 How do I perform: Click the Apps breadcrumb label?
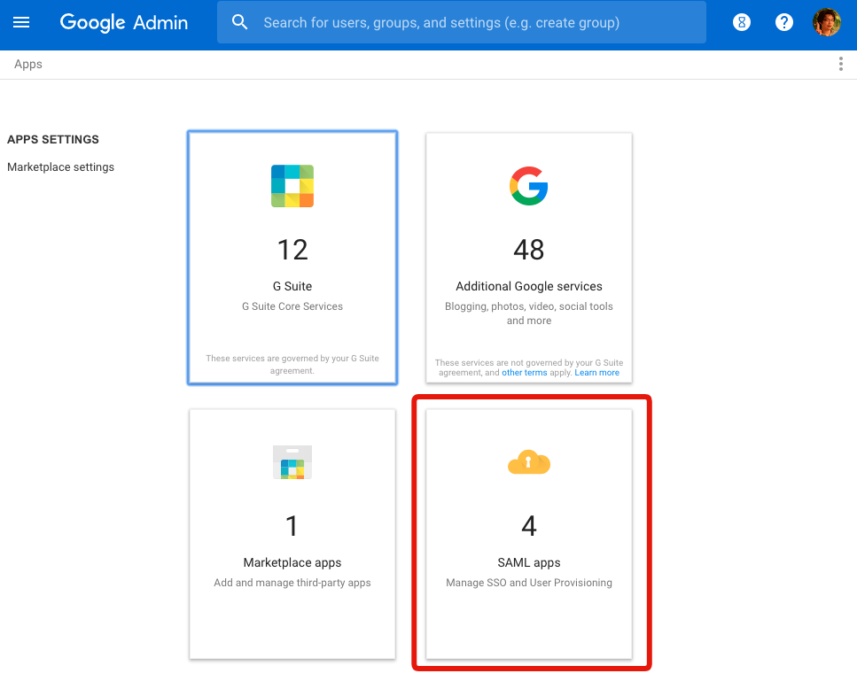coord(27,64)
